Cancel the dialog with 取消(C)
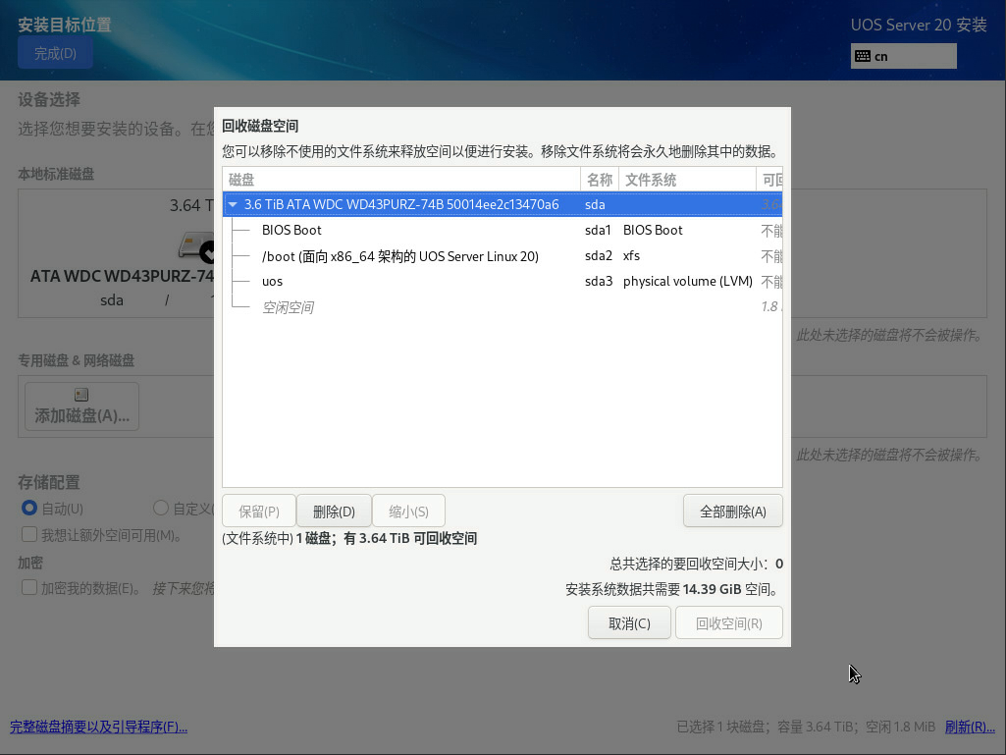This screenshot has width=1006, height=755. 629,622
